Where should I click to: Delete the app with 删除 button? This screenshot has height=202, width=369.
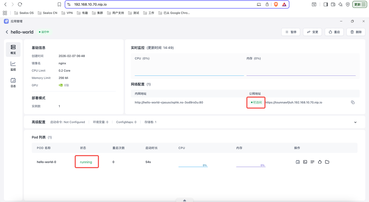click(356, 32)
